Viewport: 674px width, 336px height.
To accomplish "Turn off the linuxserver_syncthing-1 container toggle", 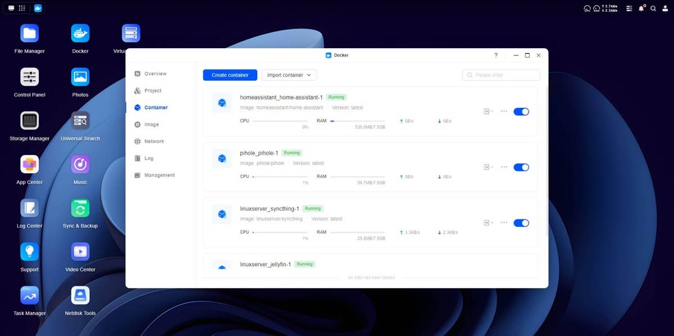I will [521, 223].
